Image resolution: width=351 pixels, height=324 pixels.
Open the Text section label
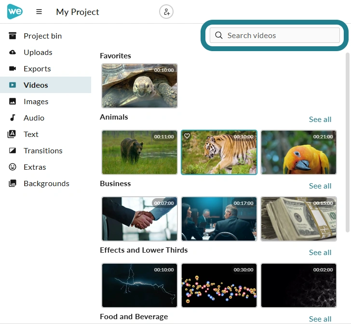(31, 134)
